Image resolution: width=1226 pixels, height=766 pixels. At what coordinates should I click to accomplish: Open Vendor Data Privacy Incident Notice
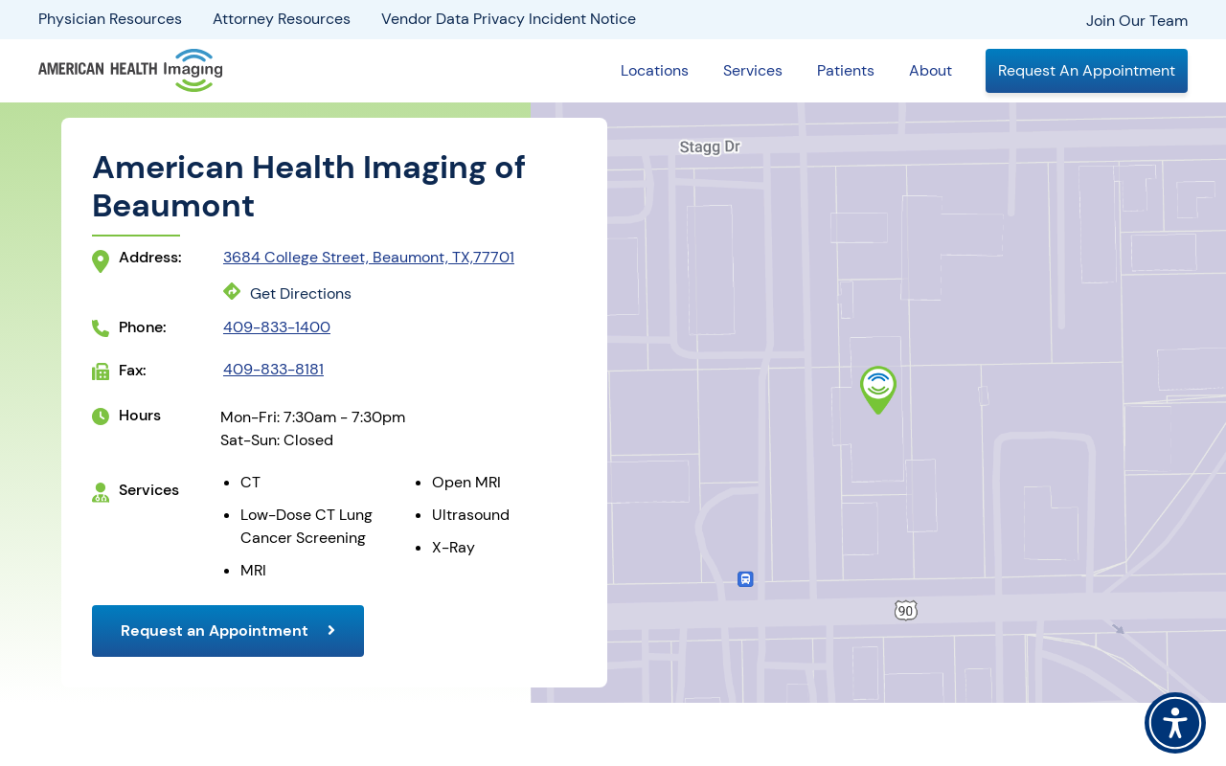[509, 19]
